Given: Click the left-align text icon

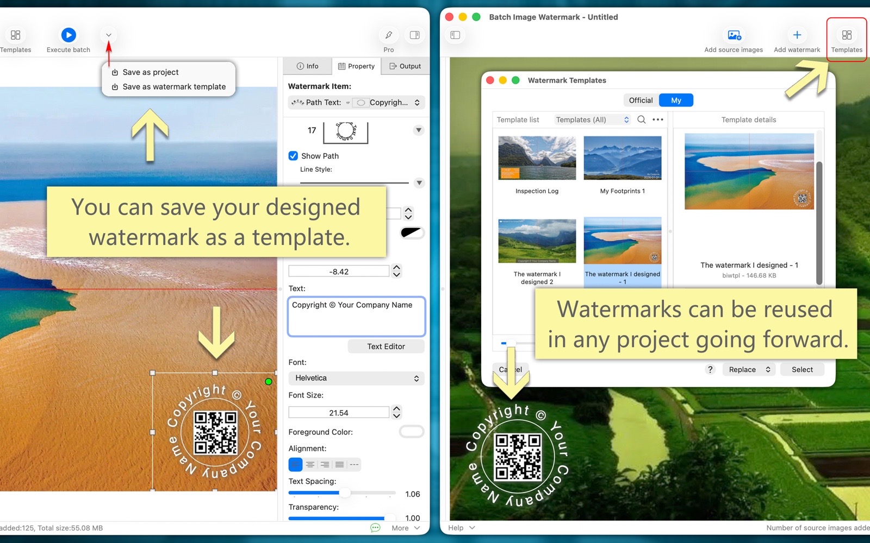Looking at the screenshot, I should coord(295,465).
